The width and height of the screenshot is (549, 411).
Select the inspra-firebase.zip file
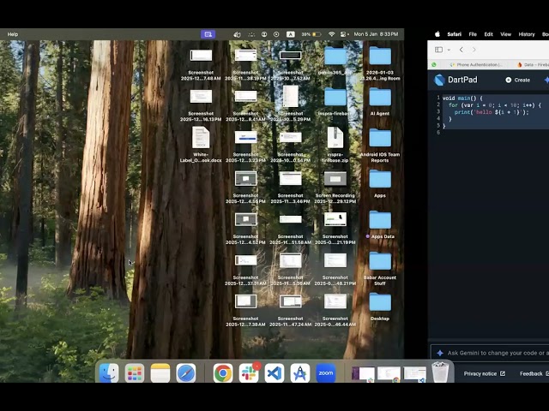click(x=335, y=138)
